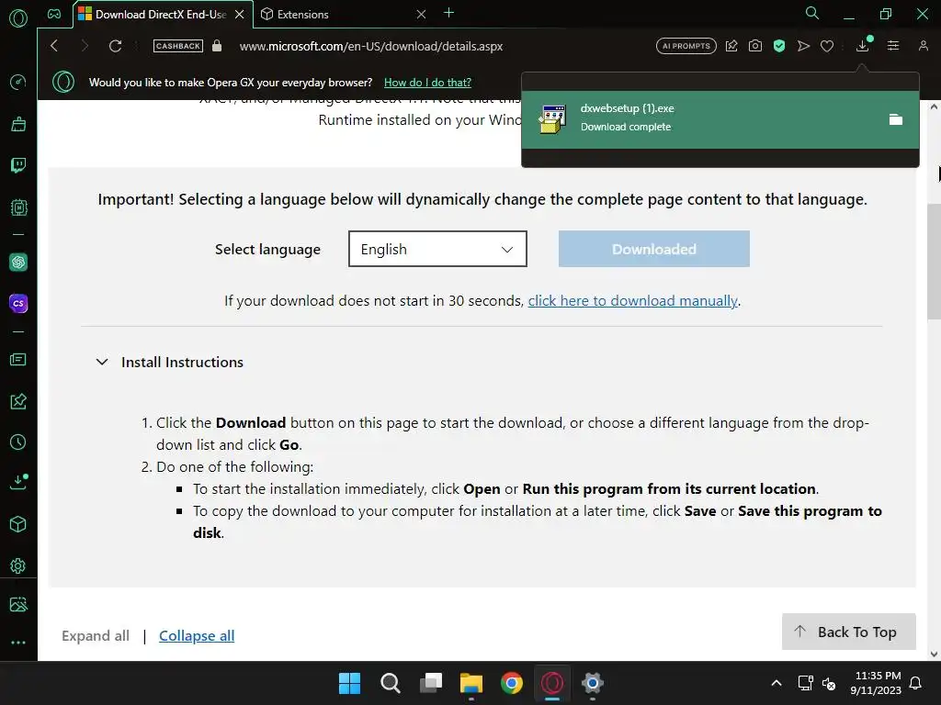Click 'How do I do that?' link

point(427,82)
